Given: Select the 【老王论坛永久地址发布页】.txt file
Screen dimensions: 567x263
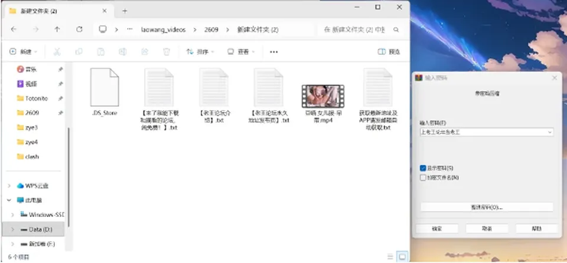Looking at the screenshot, I should pyautogui.click(x=268, y=96).
